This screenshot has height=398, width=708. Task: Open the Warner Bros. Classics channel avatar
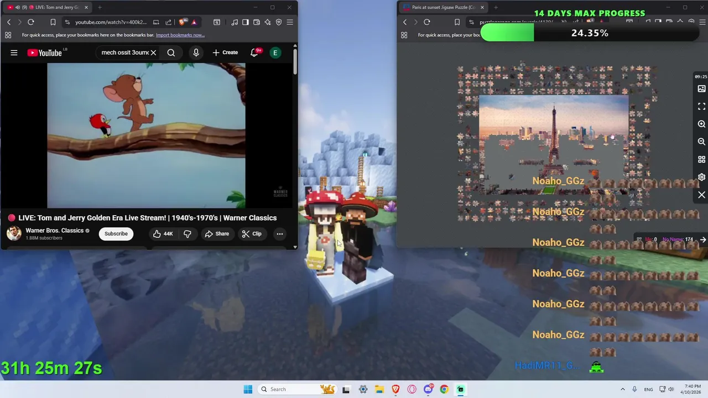[14, 233]
